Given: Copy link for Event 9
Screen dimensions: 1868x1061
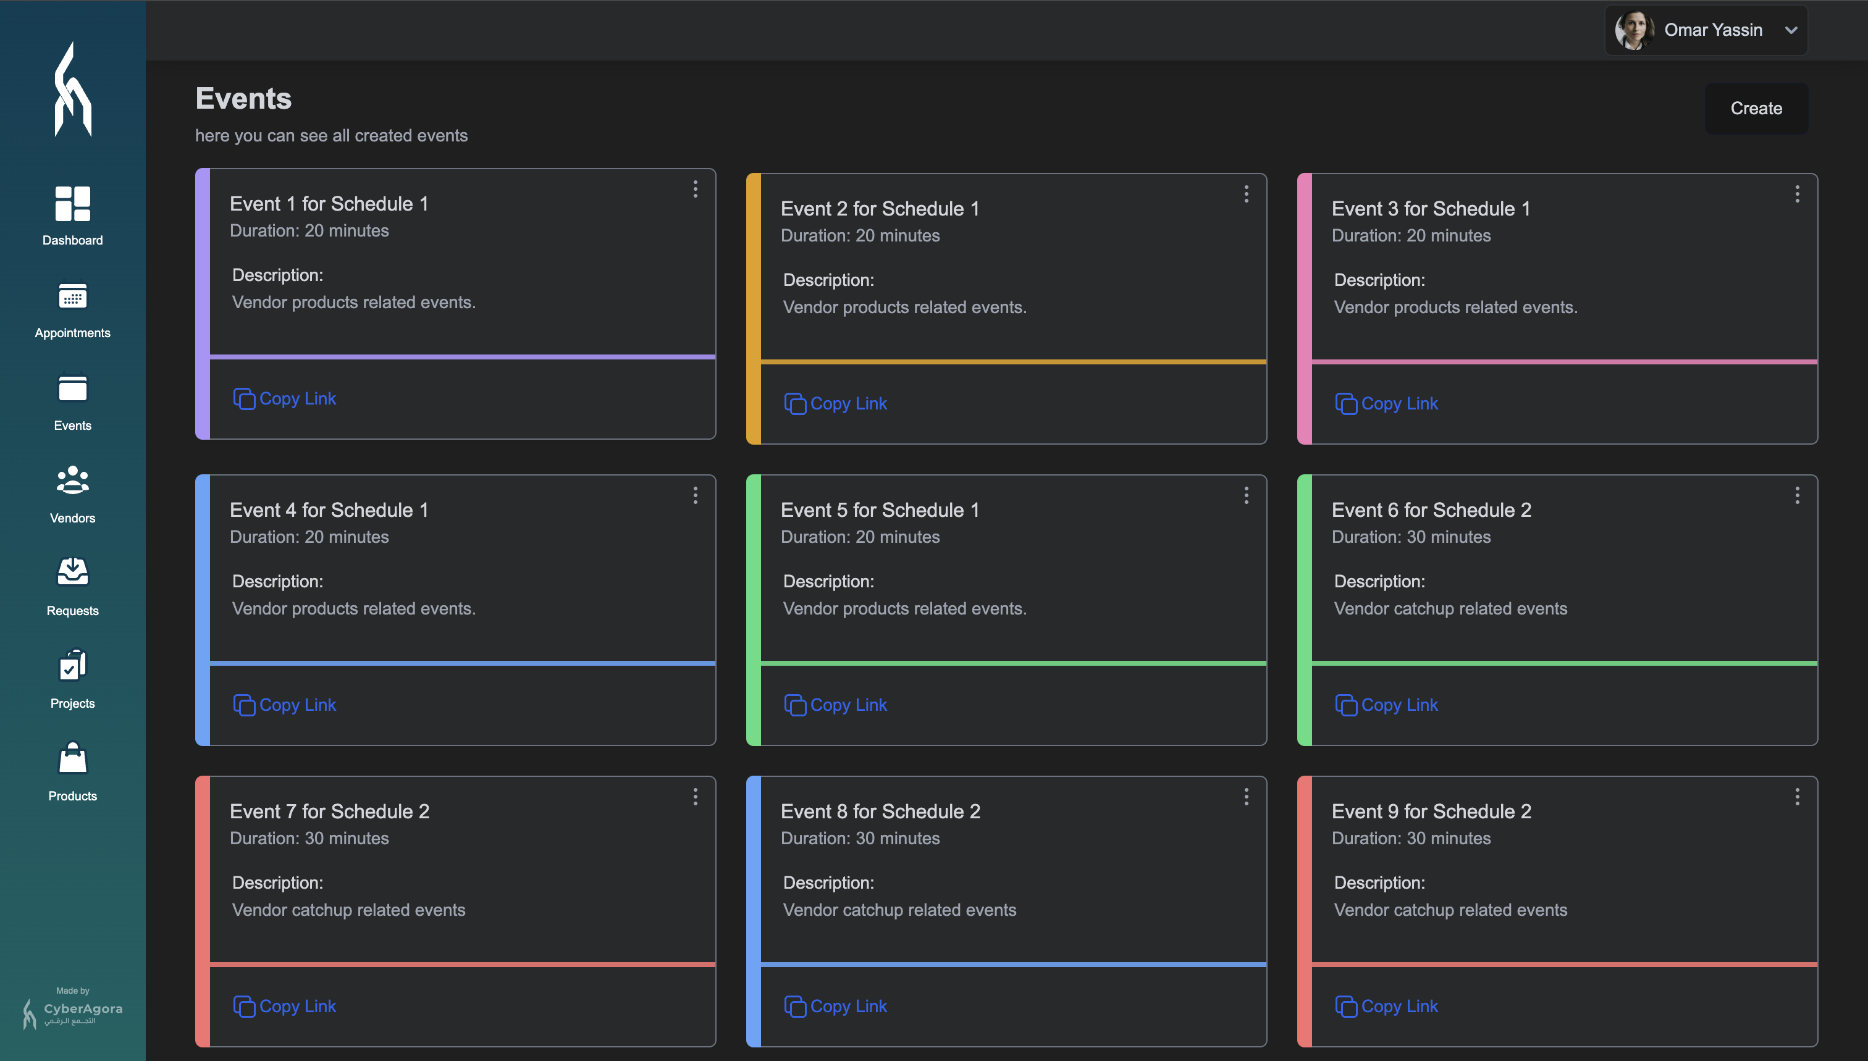Looking at the screenshot, I should click(1386, 1007).
